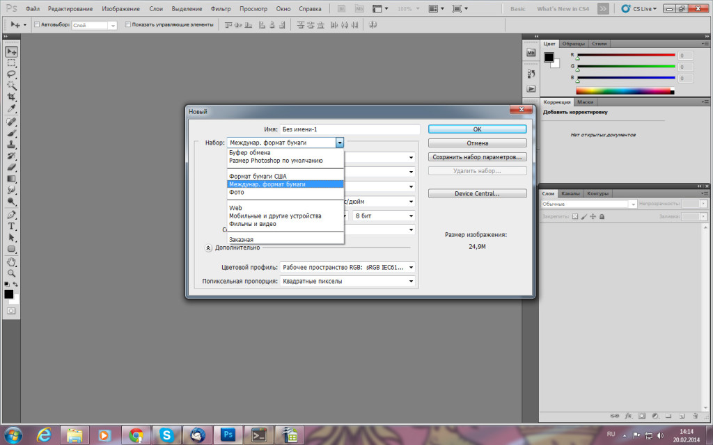Select the Crop tool
The height and width of the screenshot is (445, 713).
coord(12,97)
